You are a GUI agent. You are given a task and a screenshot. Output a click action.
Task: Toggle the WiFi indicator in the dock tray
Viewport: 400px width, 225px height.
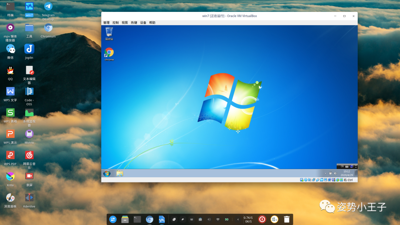[217, 219]
